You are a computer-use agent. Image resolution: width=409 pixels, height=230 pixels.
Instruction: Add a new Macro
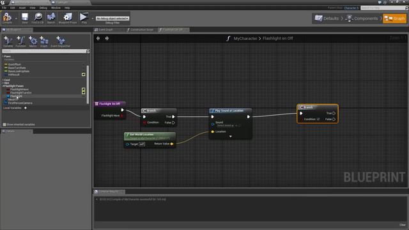[x=33, y=42]
